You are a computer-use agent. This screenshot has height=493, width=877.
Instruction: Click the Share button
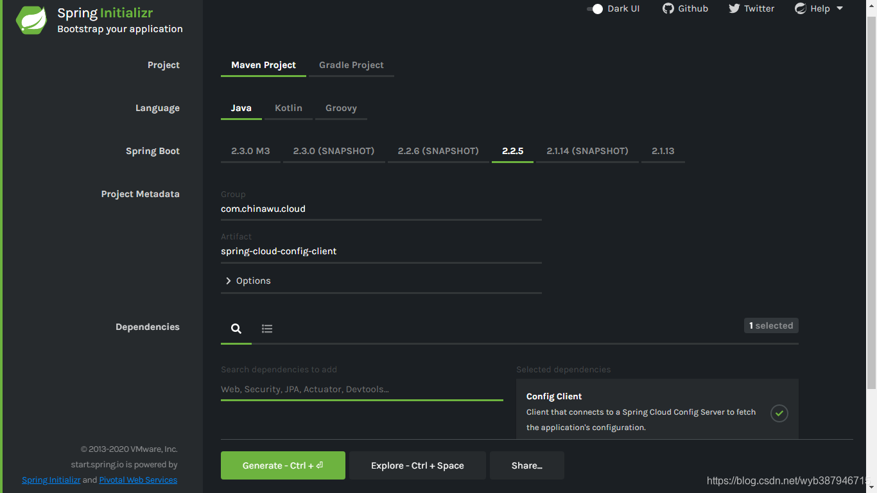click(x=527, y=465)
